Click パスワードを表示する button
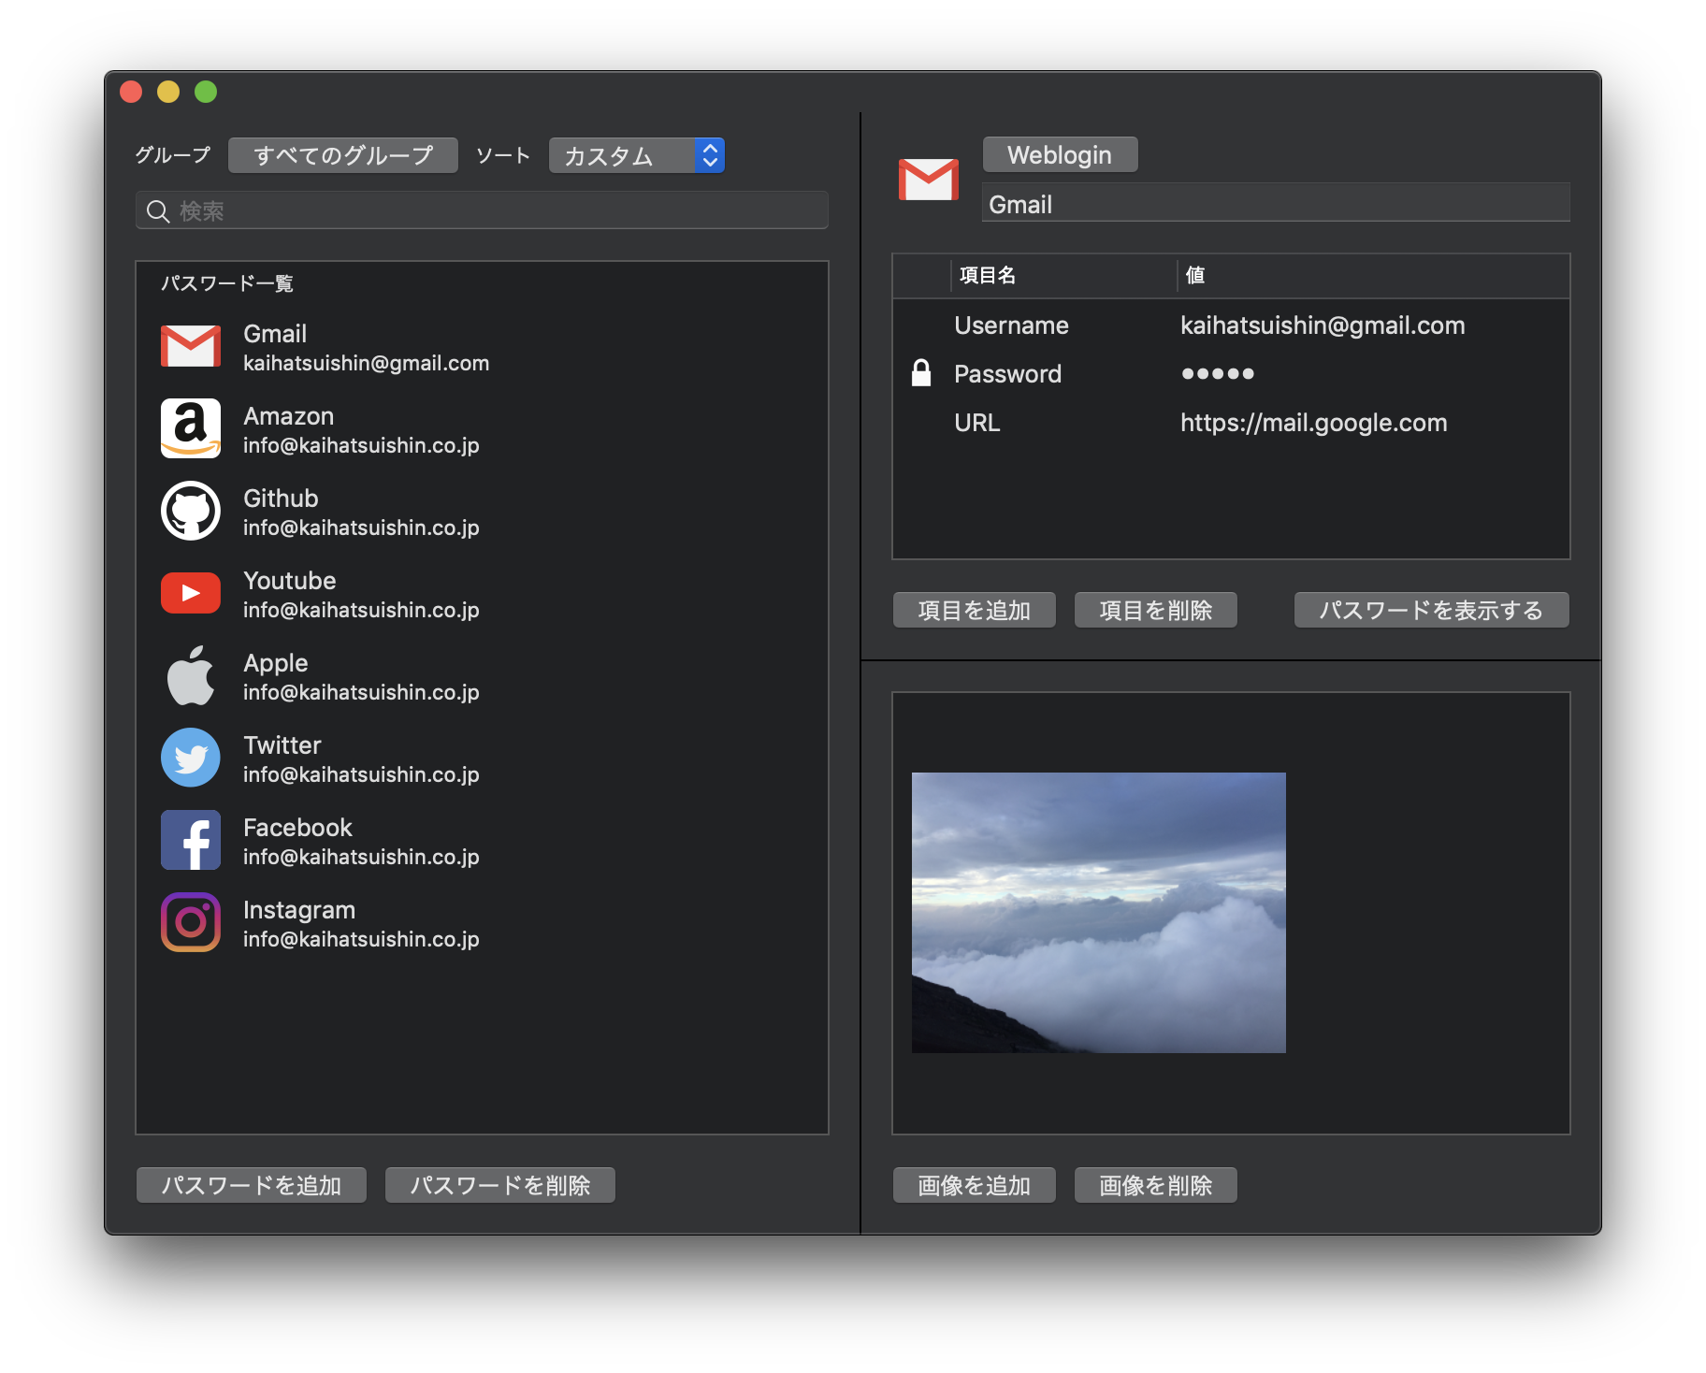The width and height of the screenshot is (1706, 1373). [x=1431, y=610]
